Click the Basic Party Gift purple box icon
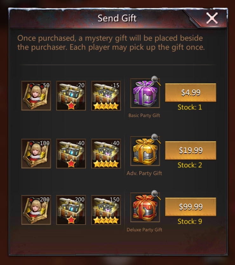This screenshot has width=235, height=265. (x=145, y=93)
